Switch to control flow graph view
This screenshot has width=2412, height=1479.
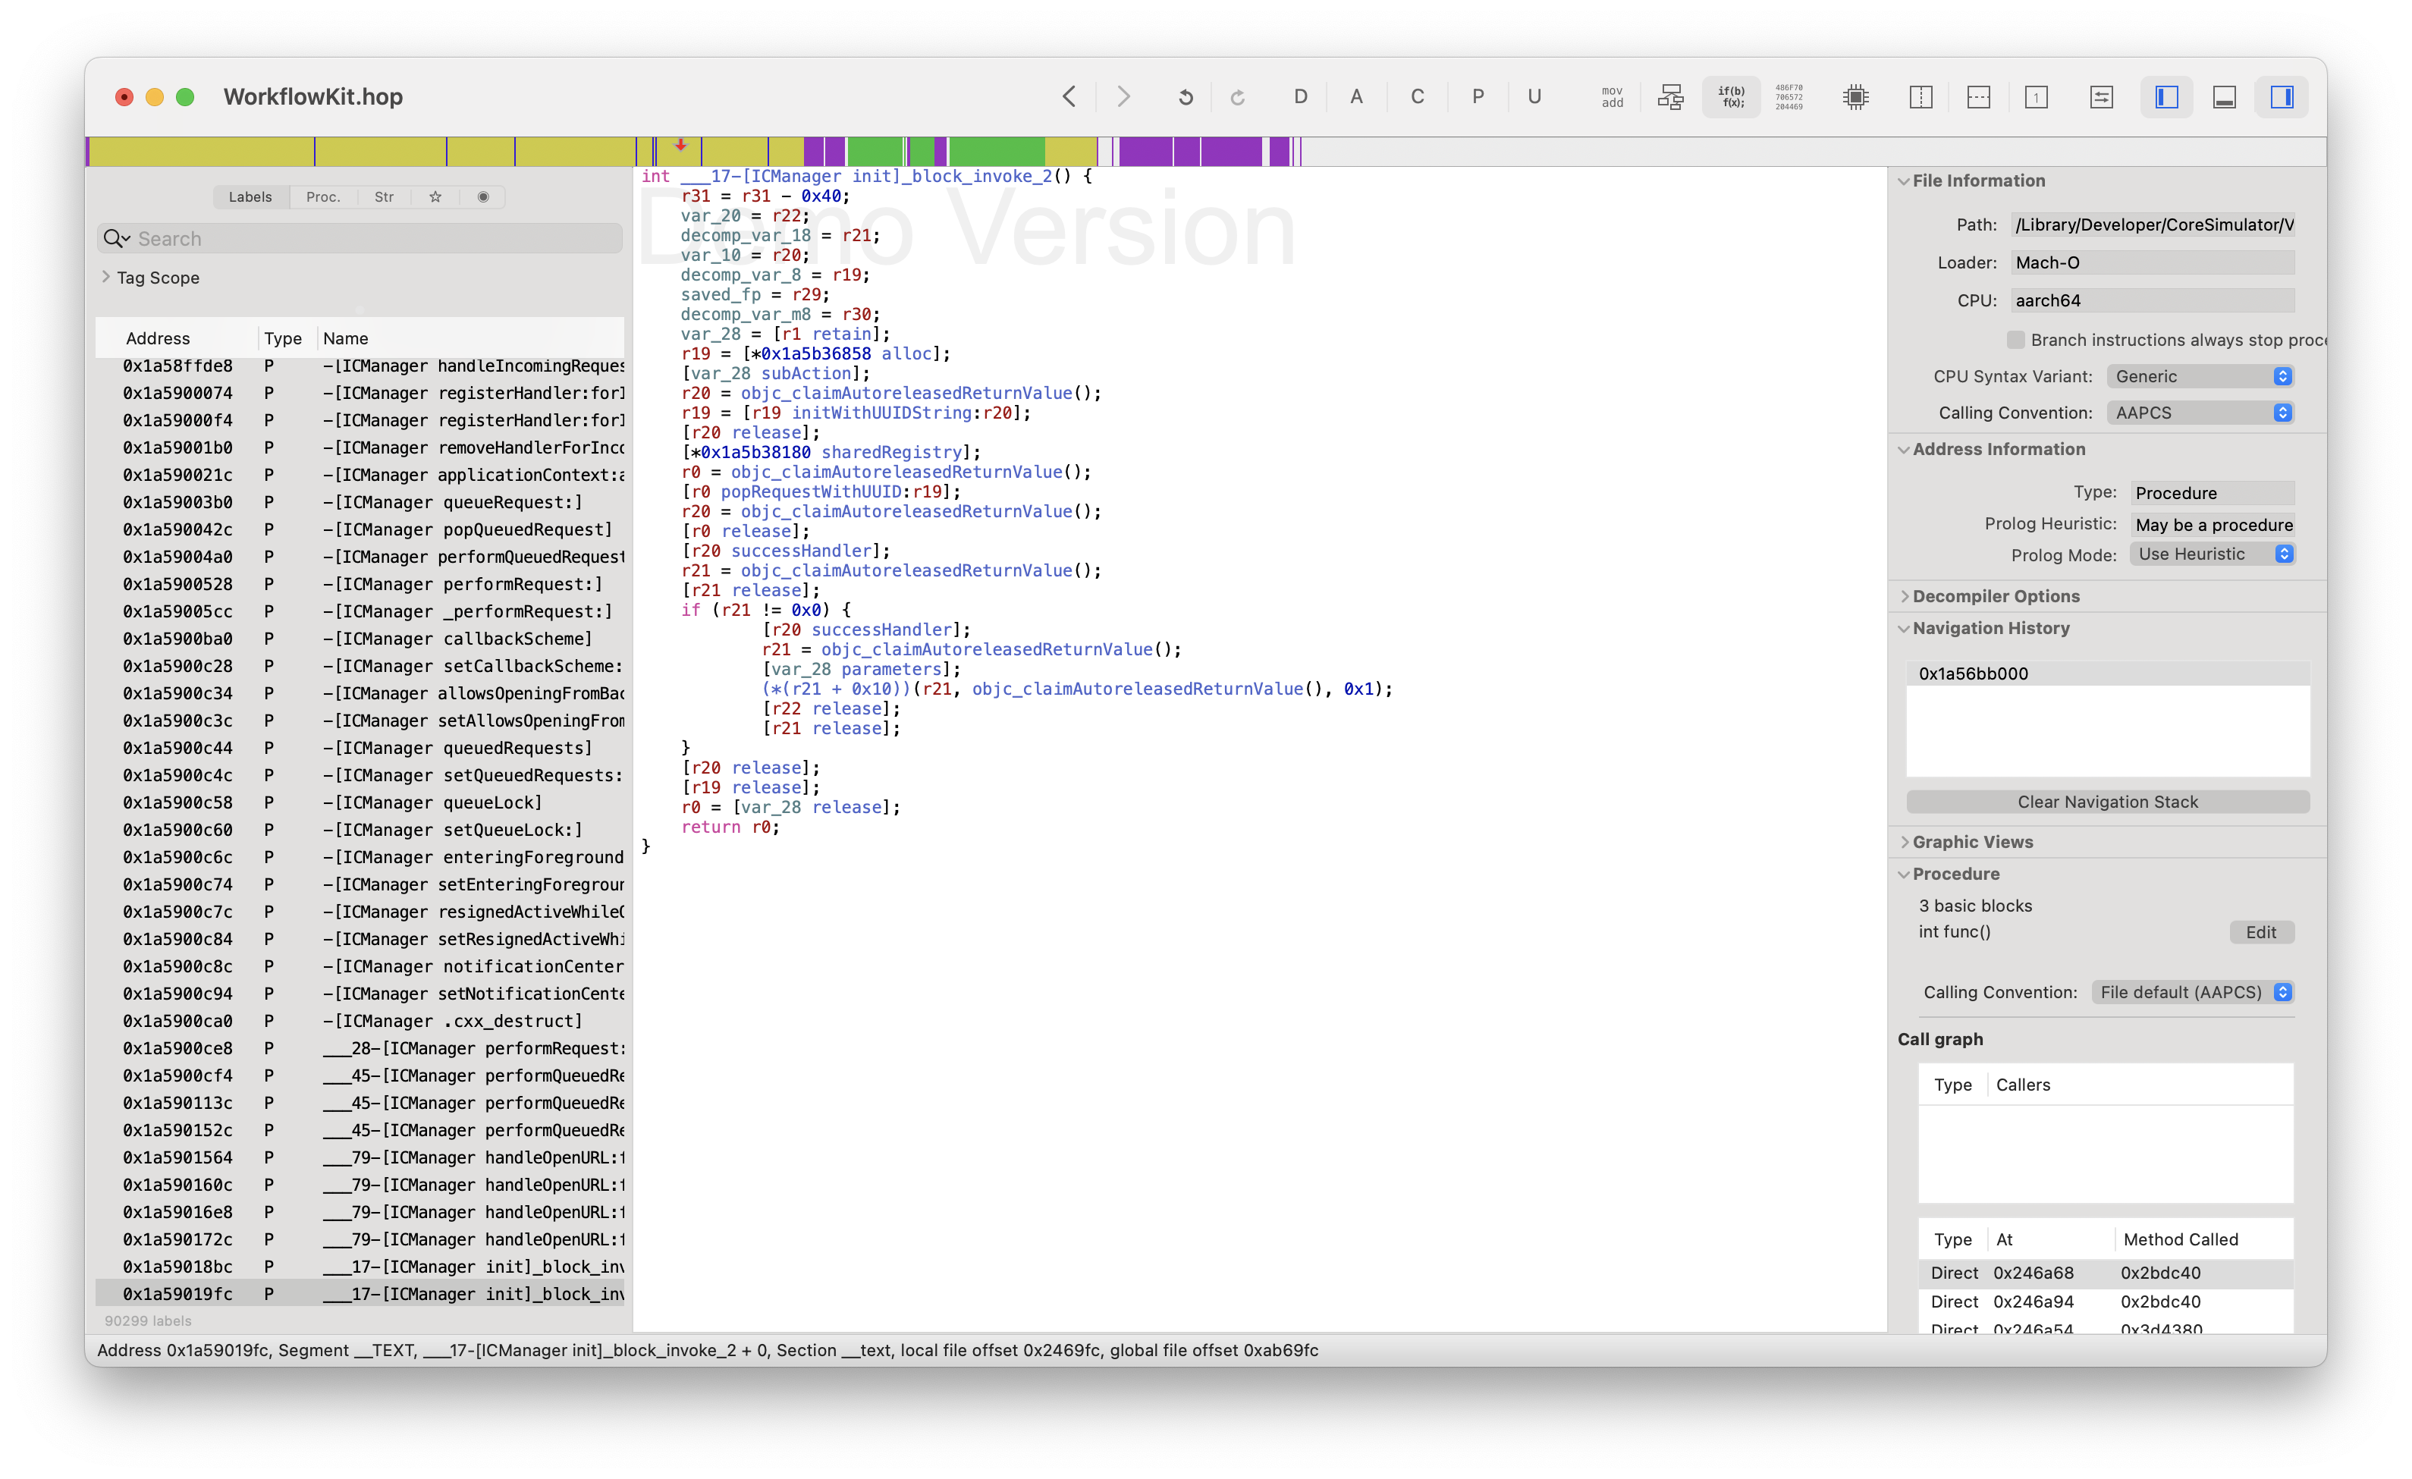coord(1670,96)
